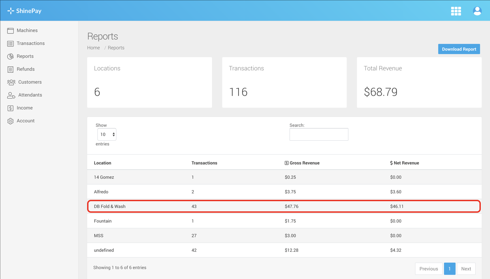Click the Locations card value 6
The height and width of the screenshot is (279, 490).
pos(97,92)
